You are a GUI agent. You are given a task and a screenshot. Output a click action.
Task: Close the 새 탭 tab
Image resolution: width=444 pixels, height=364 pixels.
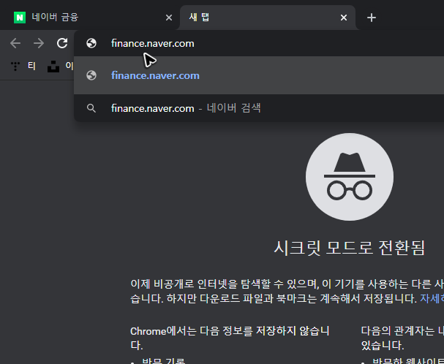point(344,18)
